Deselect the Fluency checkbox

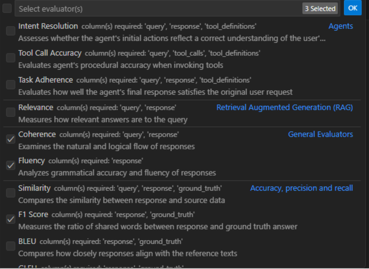coord(11,165)
